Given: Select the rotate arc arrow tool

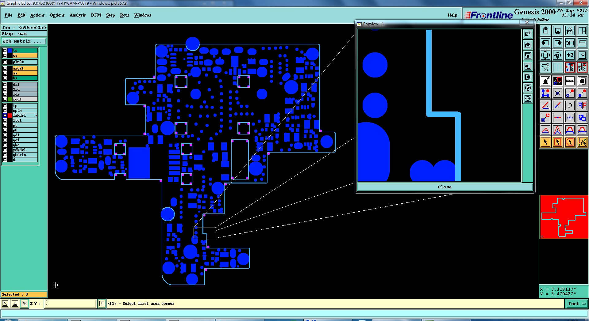Looking at the screenshot, I should click(x=570, y=105).
